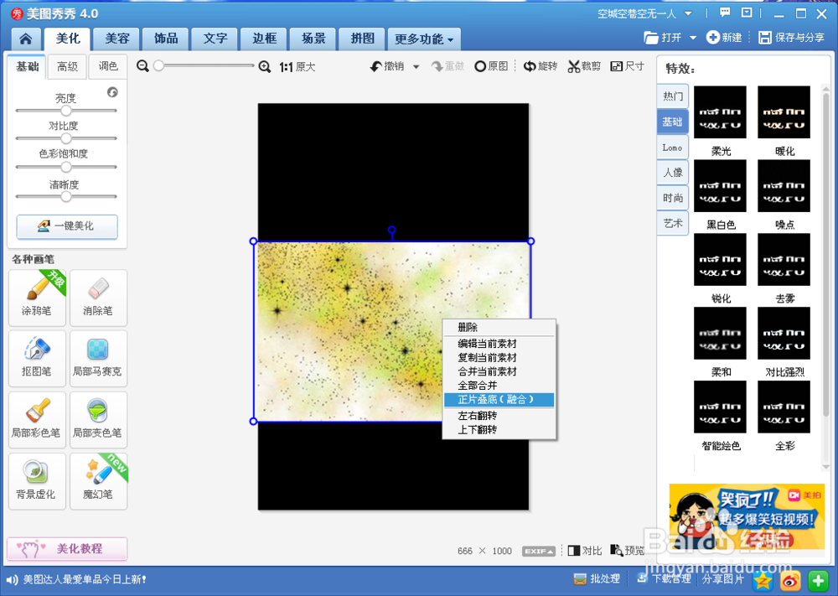Choose 左右翻转 from the context menu
The height and width of the screenshot is (596, 838).
(x=499, y=415)
